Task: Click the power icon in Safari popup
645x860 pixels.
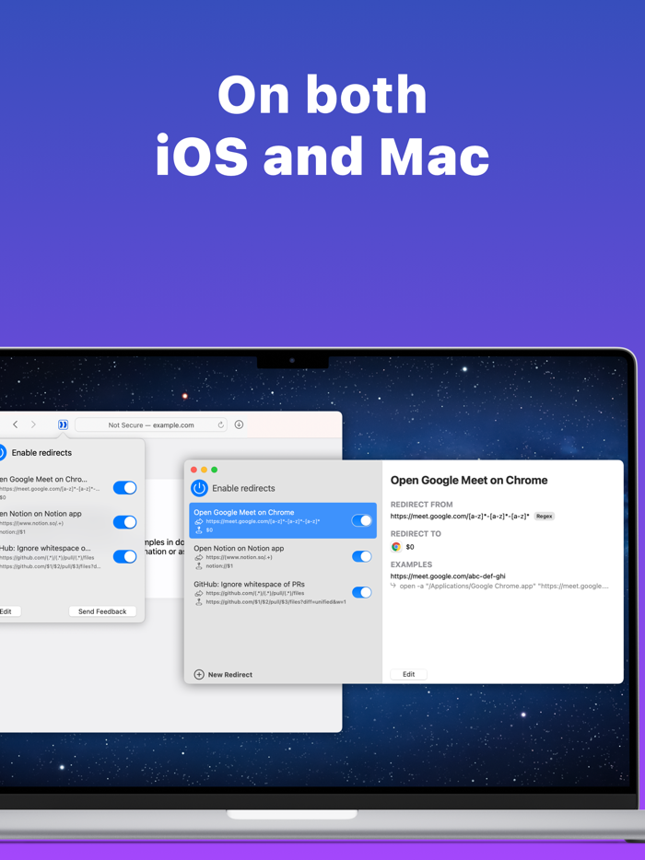Action: (2, 452)
